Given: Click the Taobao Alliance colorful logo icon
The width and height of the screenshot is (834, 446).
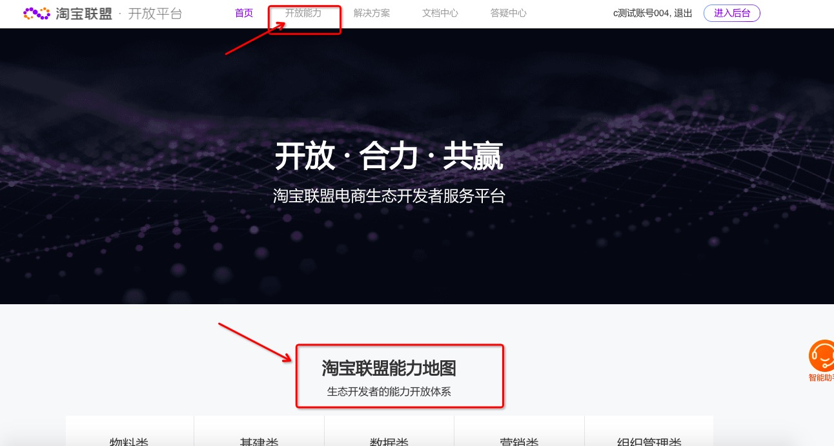Looking at the screenshot, I should [37, 13].
